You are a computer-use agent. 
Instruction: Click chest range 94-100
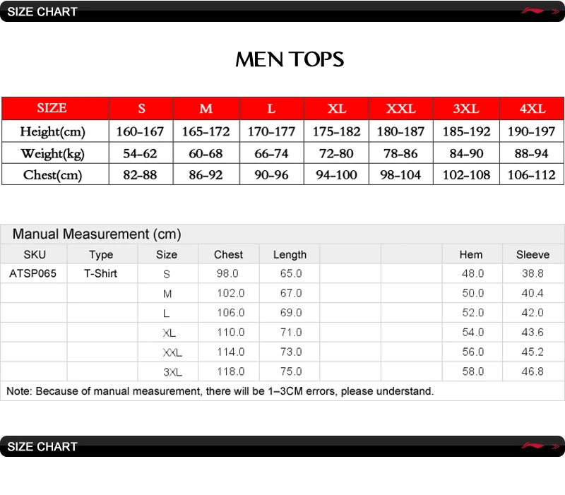337,174
